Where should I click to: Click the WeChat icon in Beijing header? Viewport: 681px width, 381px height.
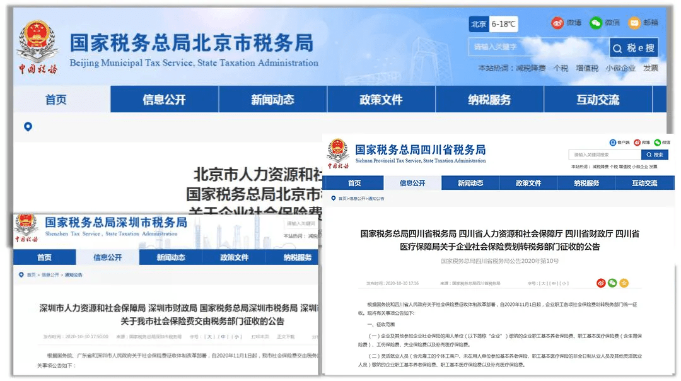596,23
